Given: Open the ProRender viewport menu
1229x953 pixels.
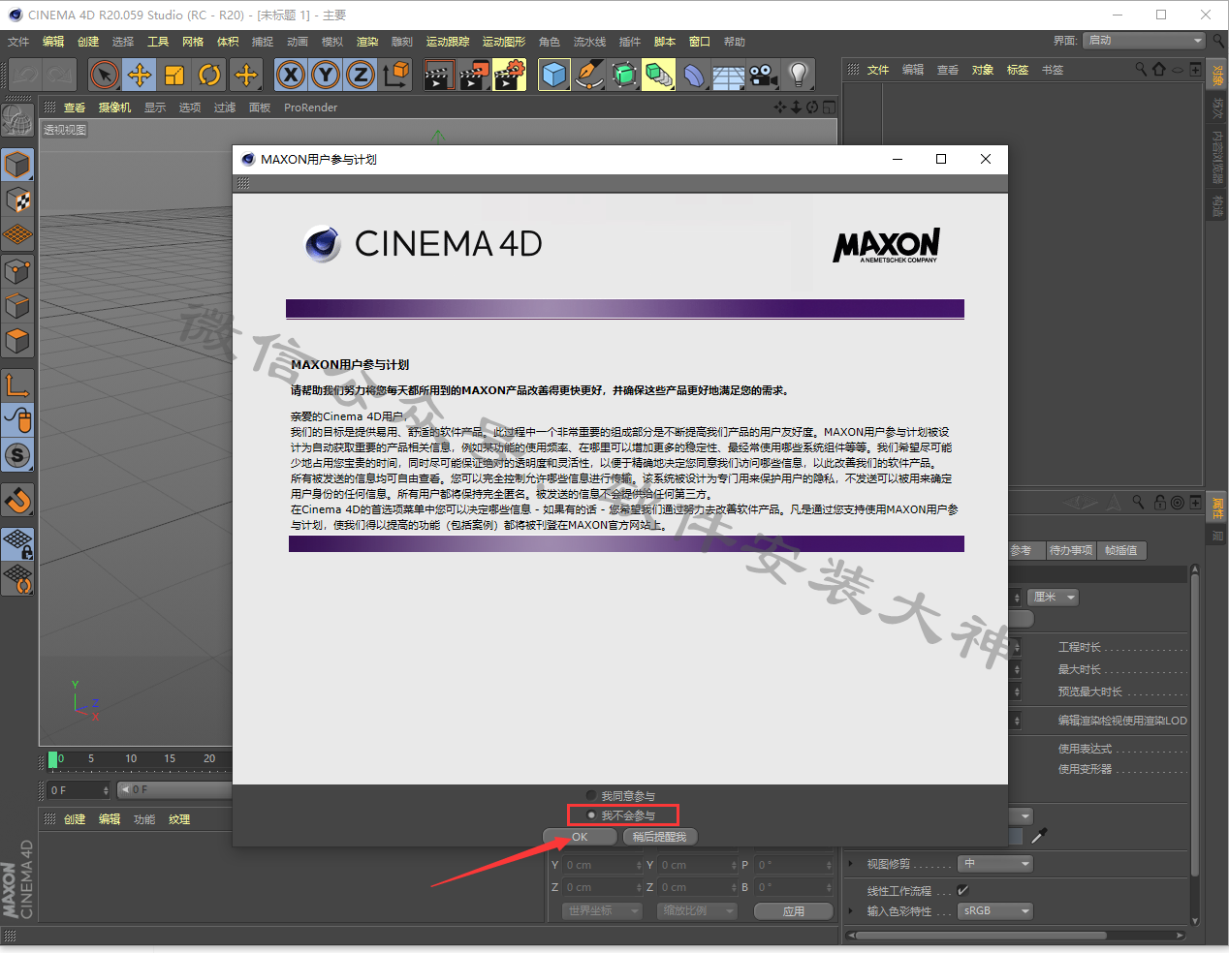Looking at the screenshot, I should 311,108.
